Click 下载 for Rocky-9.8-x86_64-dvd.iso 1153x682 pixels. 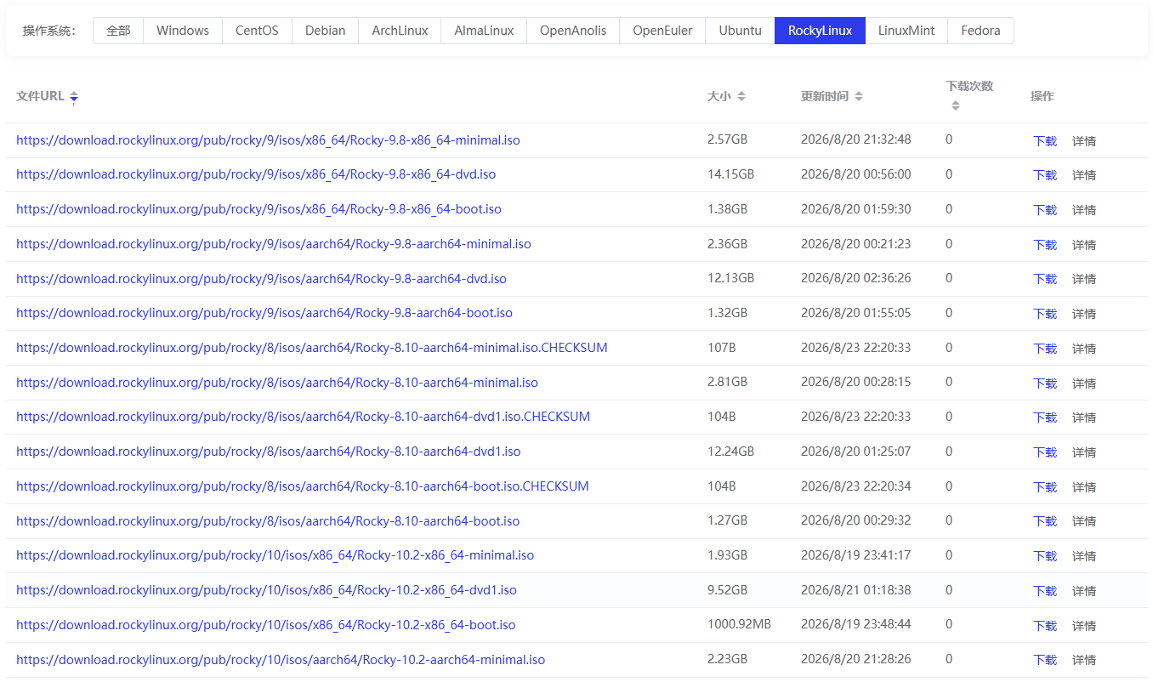tap(1045, 175)
